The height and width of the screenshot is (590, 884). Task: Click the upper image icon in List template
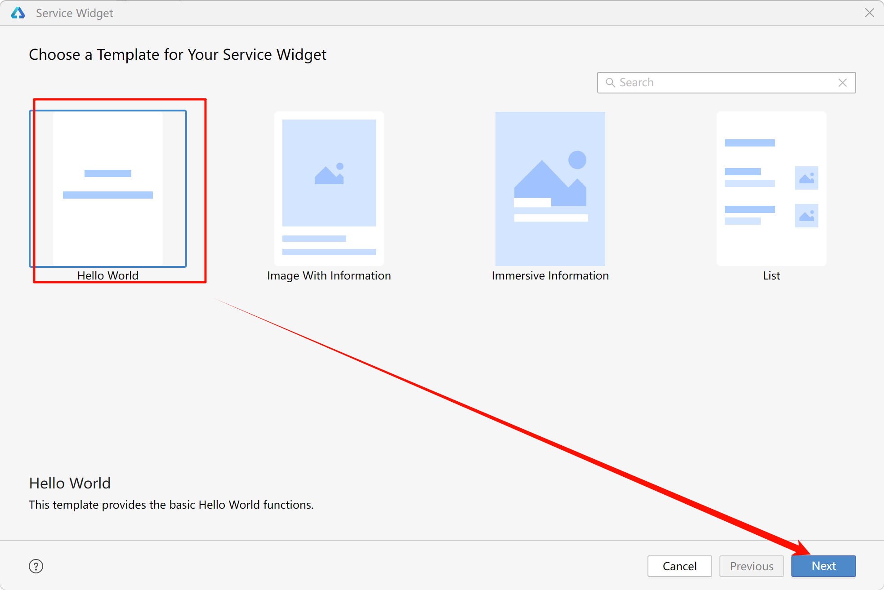[806, 178]
